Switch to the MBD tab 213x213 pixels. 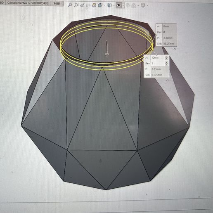coord(57,3)
